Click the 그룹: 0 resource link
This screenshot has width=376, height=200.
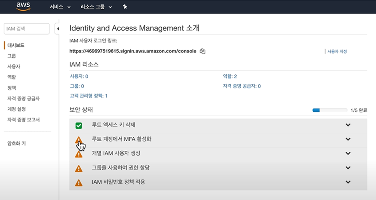[77, 86]
